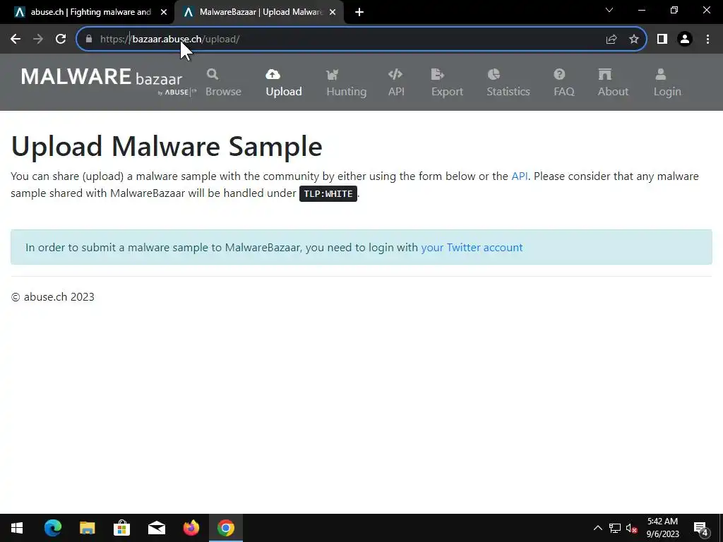The image size is (723, 542).
Task: Open the taskbar clock and date
Action: [662, 528]
